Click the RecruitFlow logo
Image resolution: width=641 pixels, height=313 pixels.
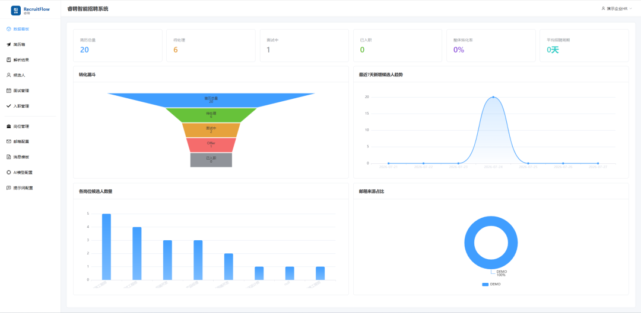[16, 11]
